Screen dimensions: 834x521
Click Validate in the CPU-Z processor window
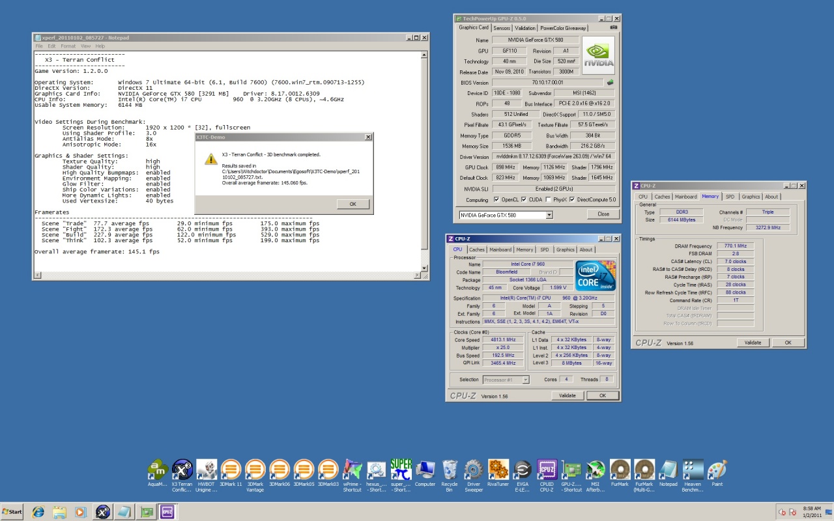tap(567, 395)
